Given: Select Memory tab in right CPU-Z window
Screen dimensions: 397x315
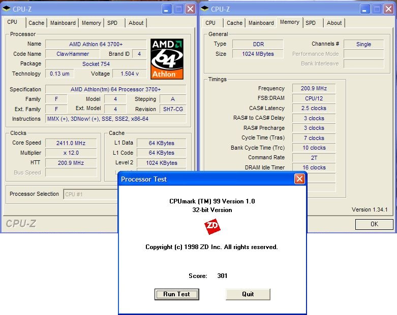Looking at the screenshot, I should pyautogui.click(x=289, y=22).
